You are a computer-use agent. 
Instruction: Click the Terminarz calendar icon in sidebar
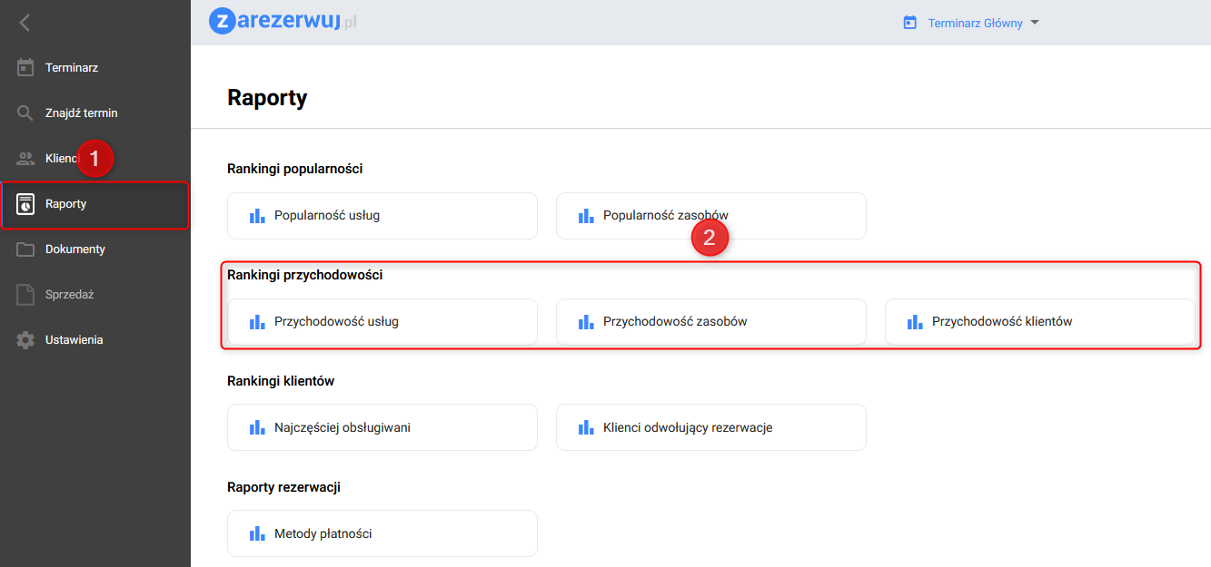pos(25,67)
